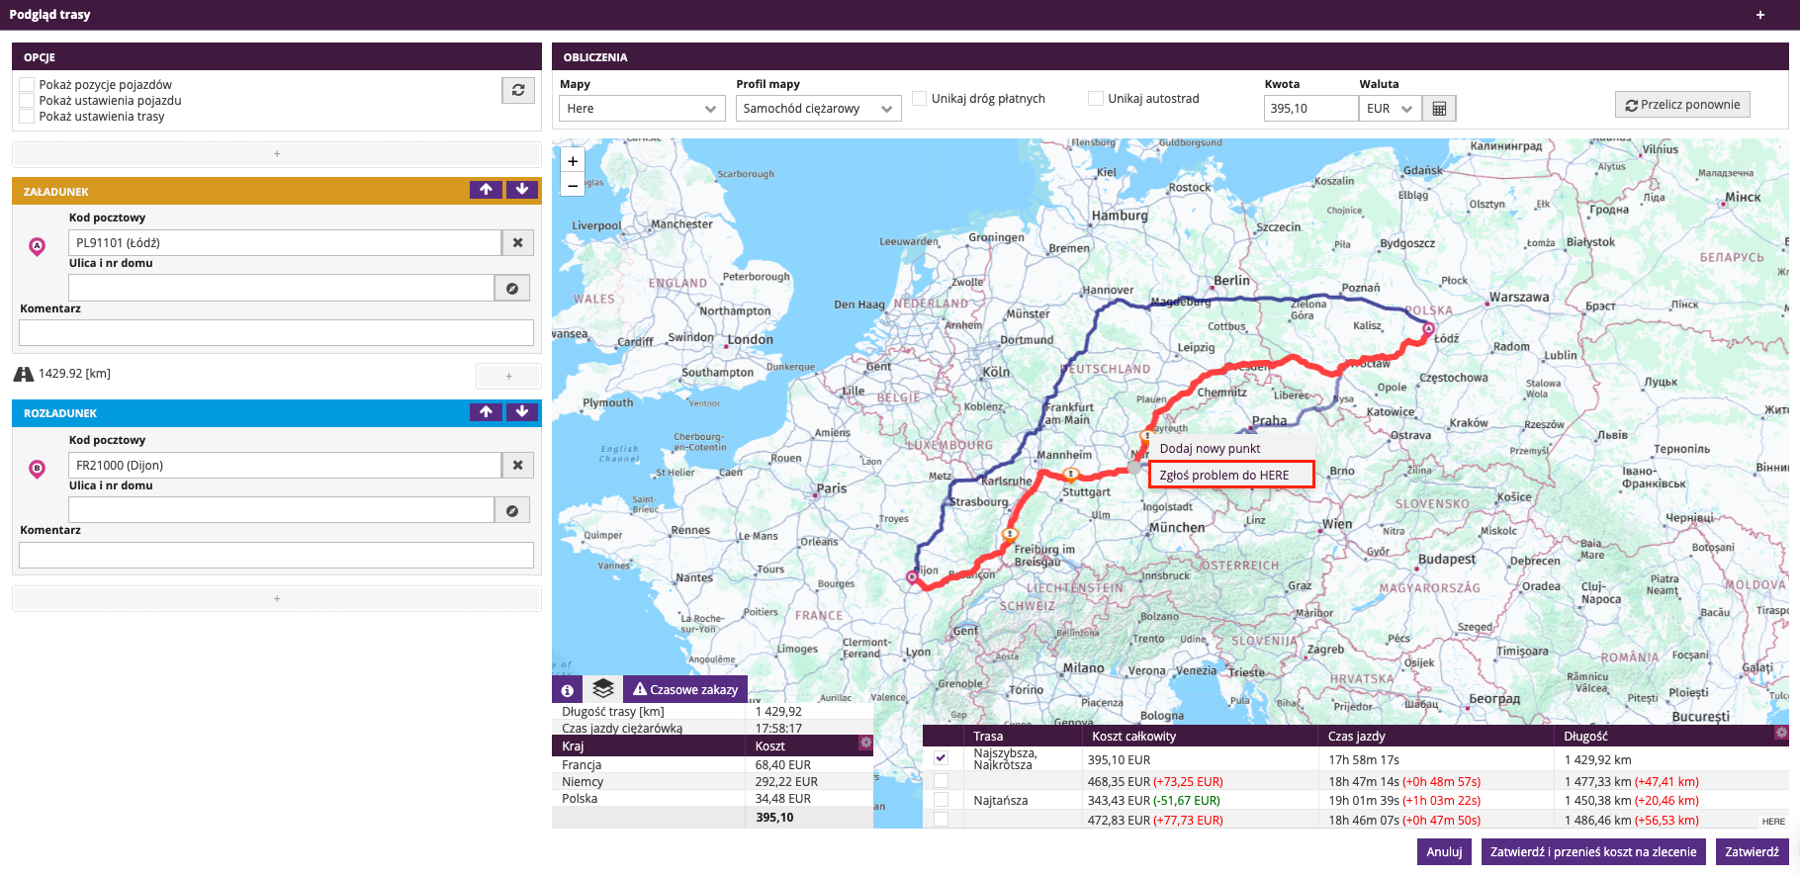The width and height of the screenshot is (1800, 876).
Task: Open the route info tab icon
Action: click(567, 690)
